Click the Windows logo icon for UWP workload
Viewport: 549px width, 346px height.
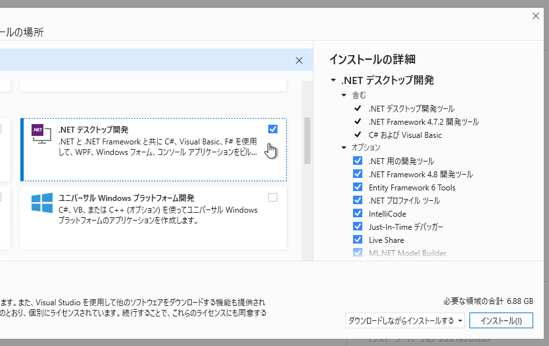coord(42,202)
